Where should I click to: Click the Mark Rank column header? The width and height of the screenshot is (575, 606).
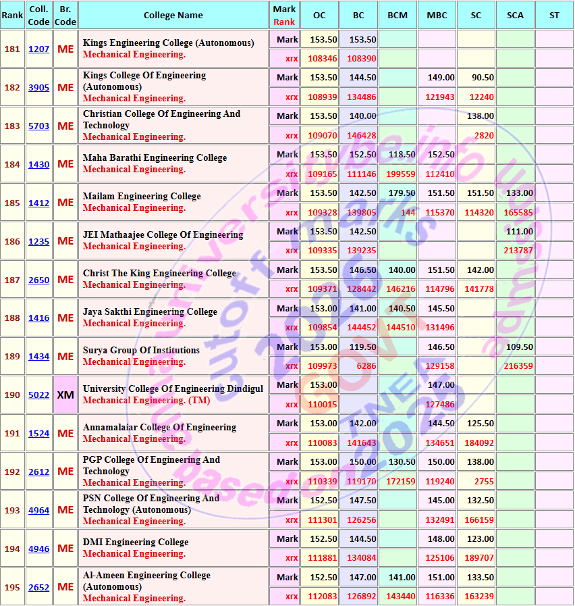point(284,15)
